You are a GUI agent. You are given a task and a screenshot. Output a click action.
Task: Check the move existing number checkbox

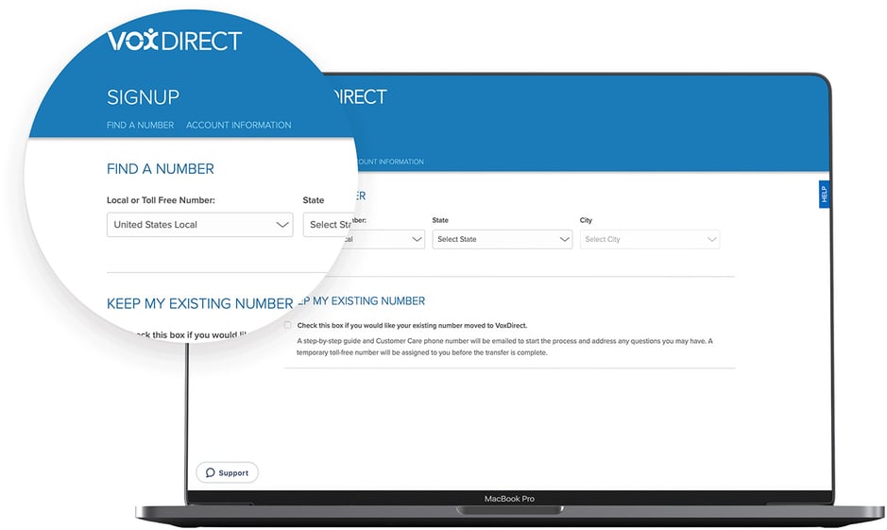[x=288, y=325]
